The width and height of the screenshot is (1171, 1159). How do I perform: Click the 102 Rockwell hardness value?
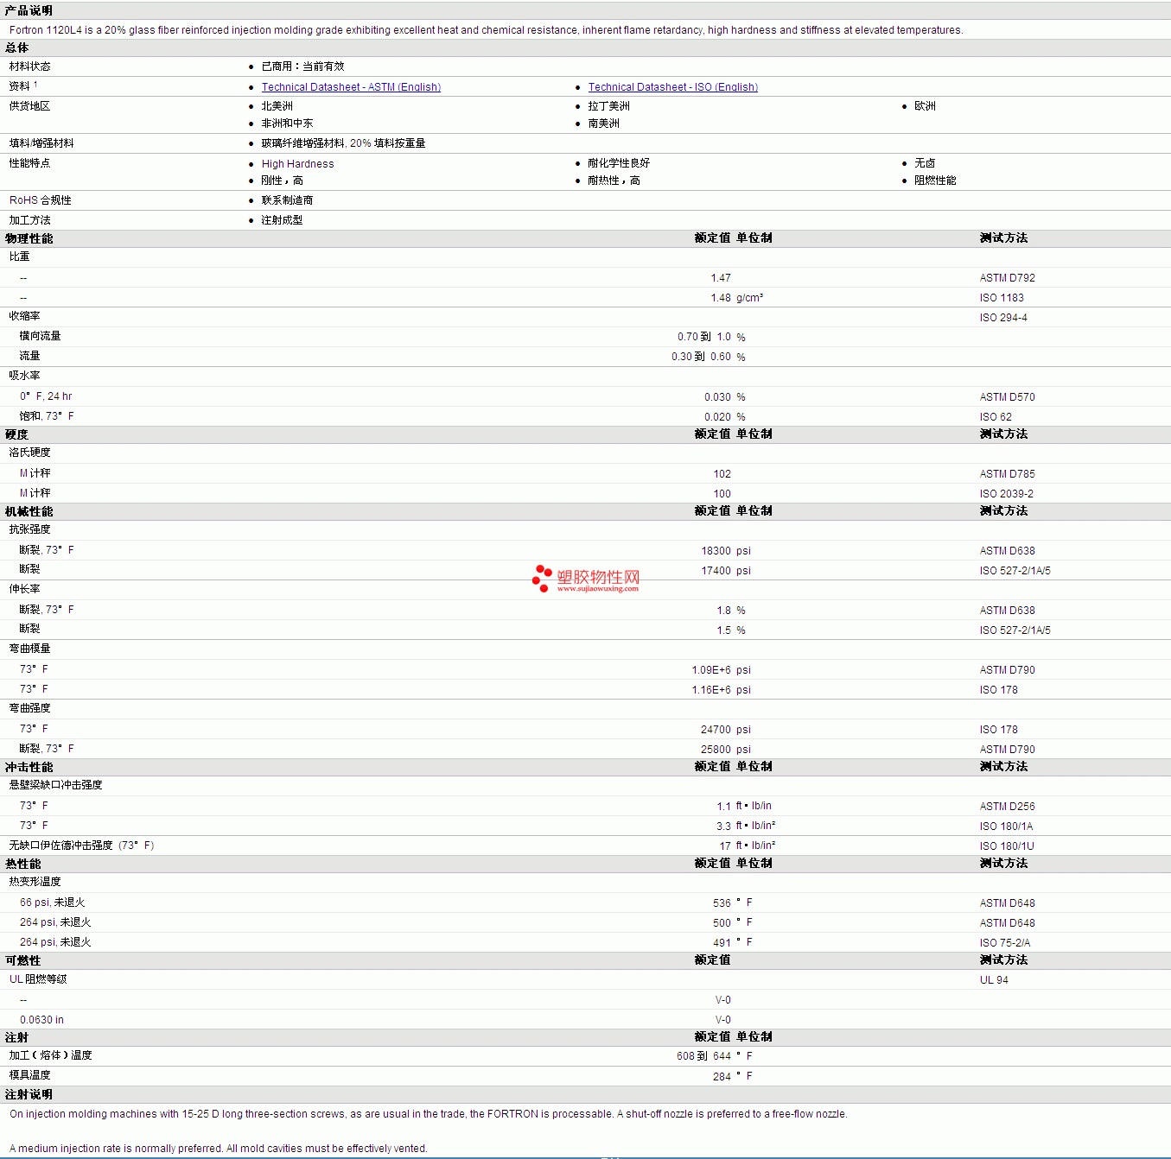pos(722,474)
